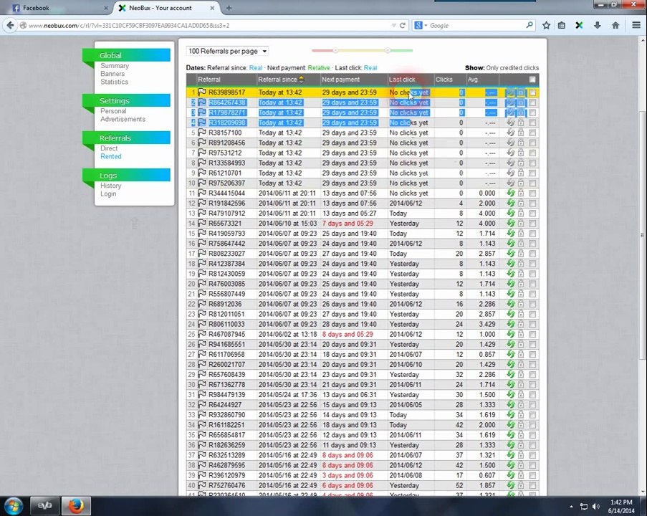Go to browser home page icon

point(615,25)
